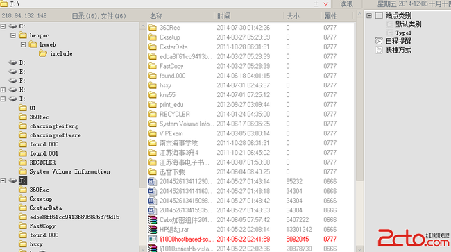Click the found.000 folder icon in file list
The height and width of the screenshot is (252, 451).
(x=153, y=76)
